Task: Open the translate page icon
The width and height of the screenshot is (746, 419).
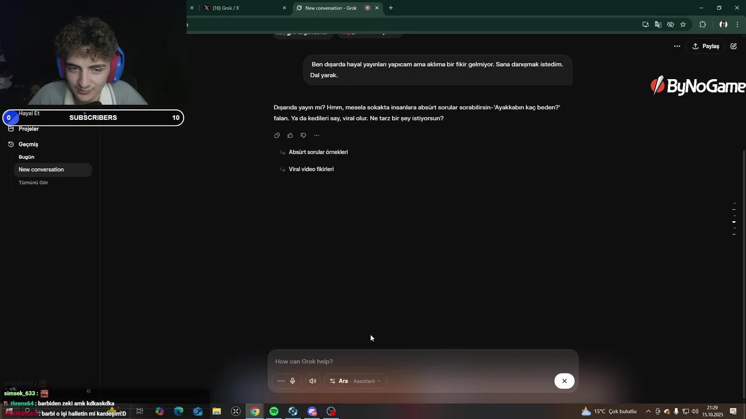Action: 658,24
